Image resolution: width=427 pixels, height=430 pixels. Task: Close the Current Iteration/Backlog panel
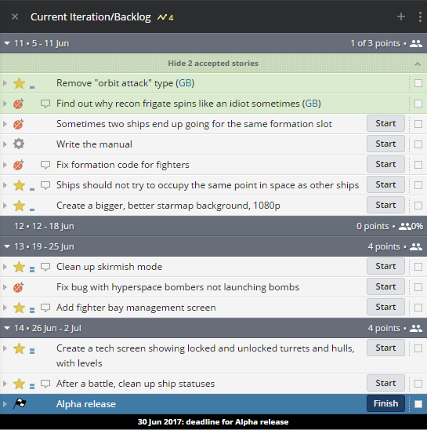15,16
